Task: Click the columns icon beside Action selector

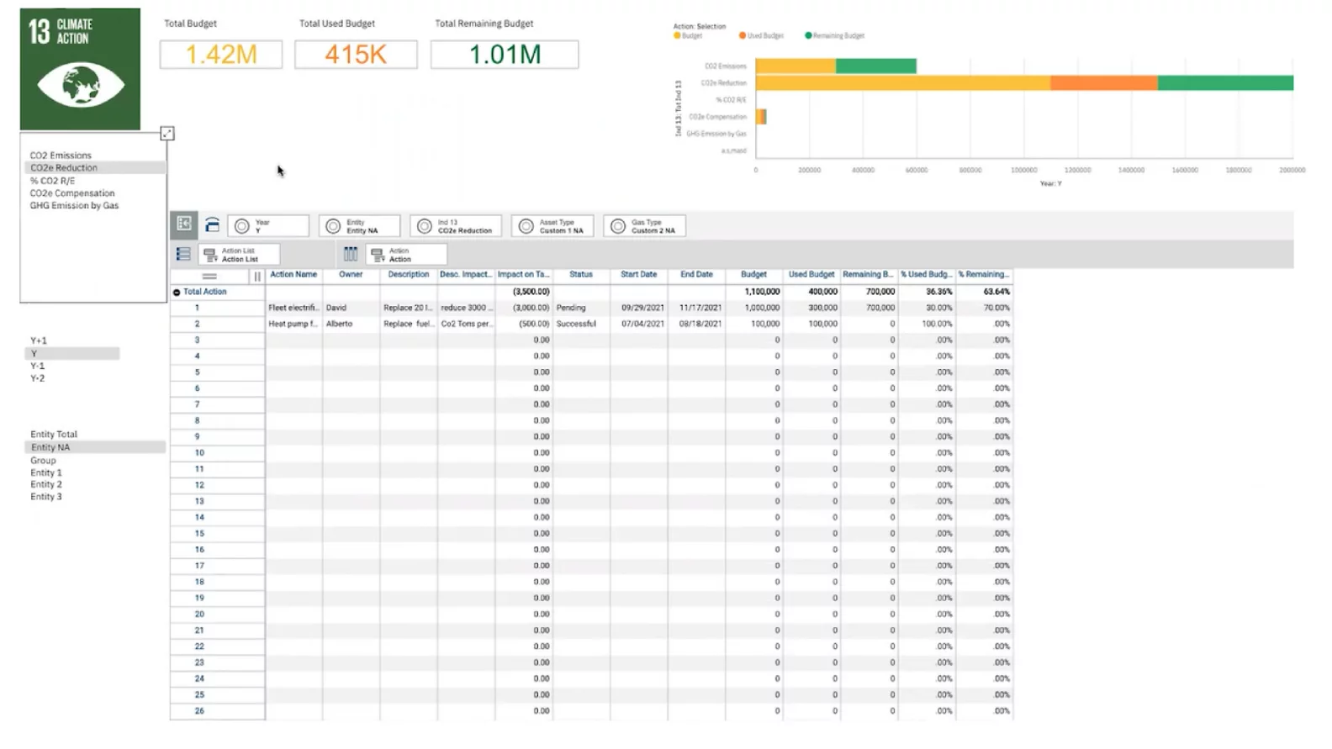Action: tap(351, 254)
